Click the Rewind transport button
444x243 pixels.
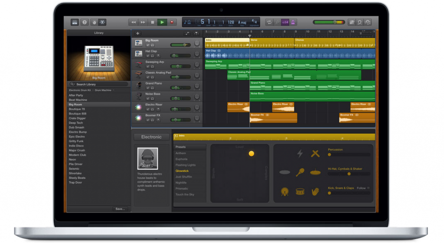click(x=133, y=22)
